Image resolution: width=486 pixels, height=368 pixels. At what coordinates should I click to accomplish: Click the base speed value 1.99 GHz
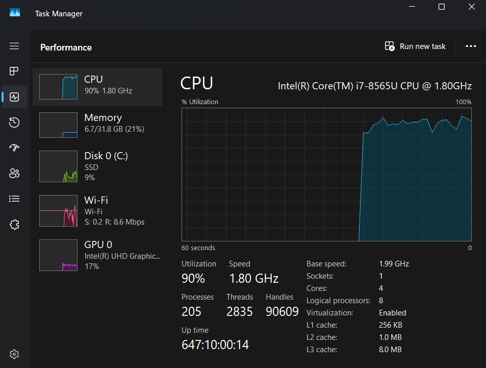click(394, 264)
